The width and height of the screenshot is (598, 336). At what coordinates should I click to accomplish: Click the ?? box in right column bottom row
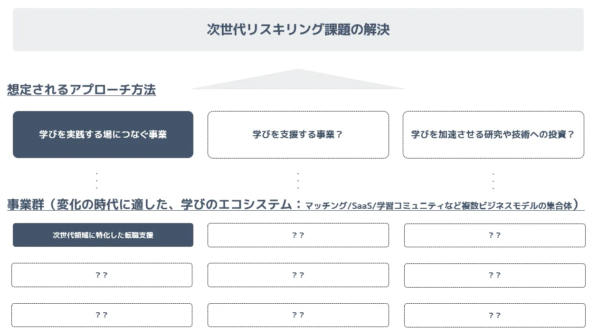tap(495, 315)
